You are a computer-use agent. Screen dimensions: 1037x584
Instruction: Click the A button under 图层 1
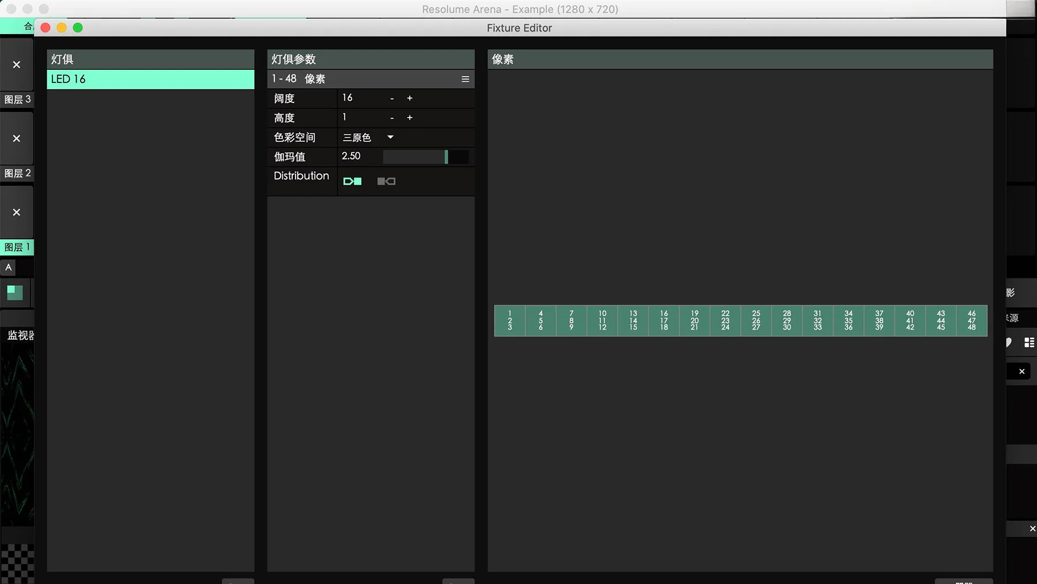(9, 267)
